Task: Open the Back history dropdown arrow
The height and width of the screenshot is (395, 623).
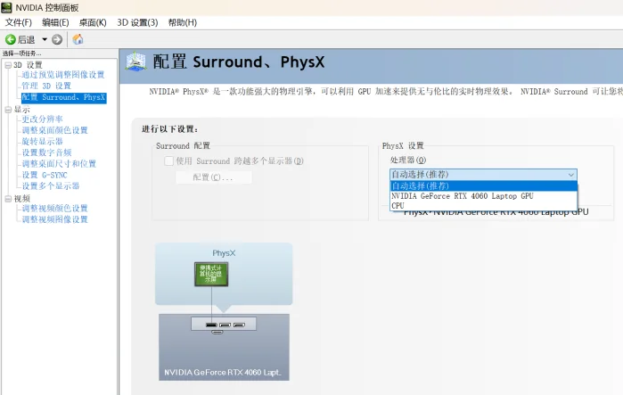Action: [x=45, y=39]
